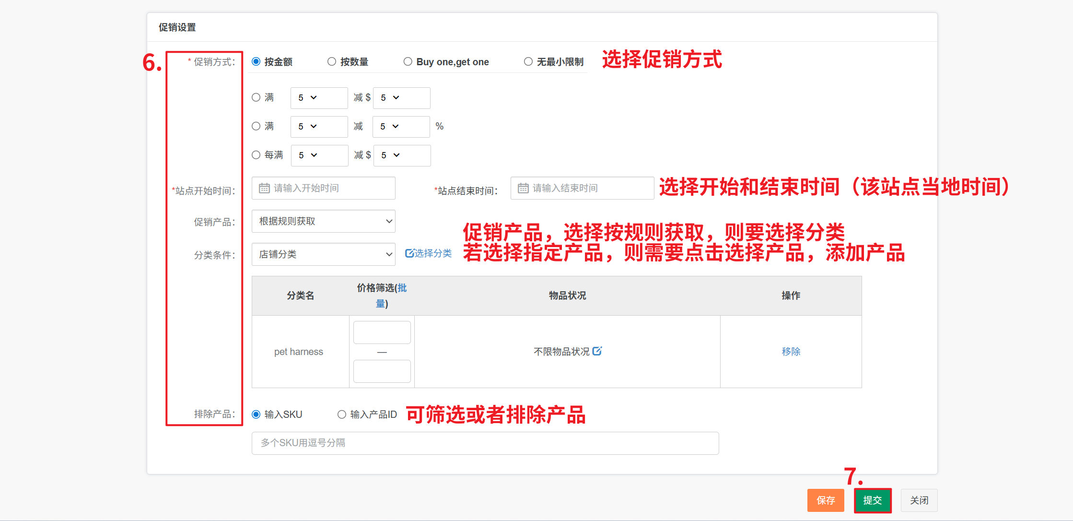Select the 按数量 promotion method
The height and width of the screenshot is (521, 1073).
pos(332,61)
